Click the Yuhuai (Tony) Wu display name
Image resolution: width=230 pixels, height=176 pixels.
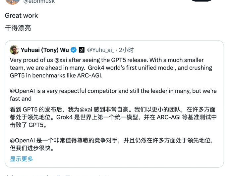(45, 50)
